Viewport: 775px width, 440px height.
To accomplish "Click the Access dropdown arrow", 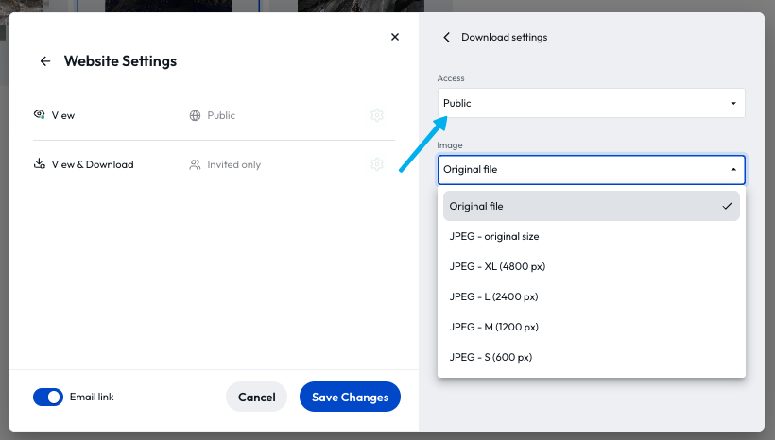I will coord(733,103).
